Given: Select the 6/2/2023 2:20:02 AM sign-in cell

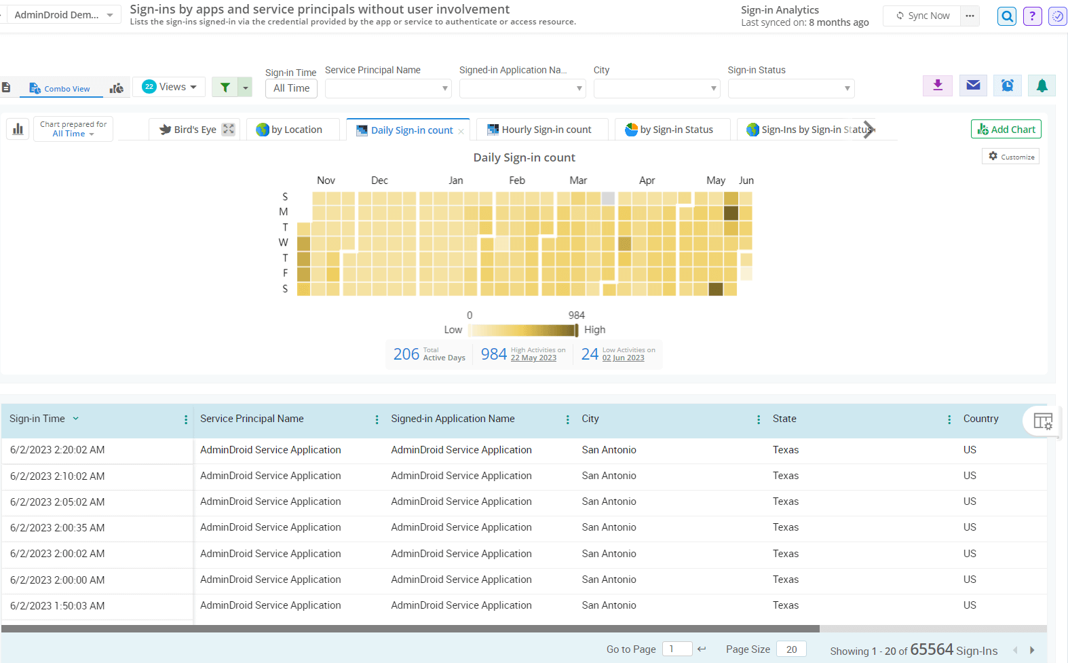Looking at the screenshot, I should (98, 450).
